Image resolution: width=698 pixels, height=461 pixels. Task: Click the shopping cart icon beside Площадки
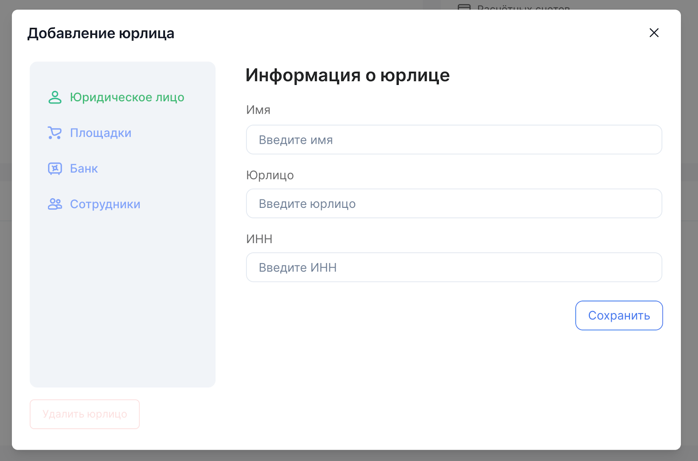(x=55, y=133)
